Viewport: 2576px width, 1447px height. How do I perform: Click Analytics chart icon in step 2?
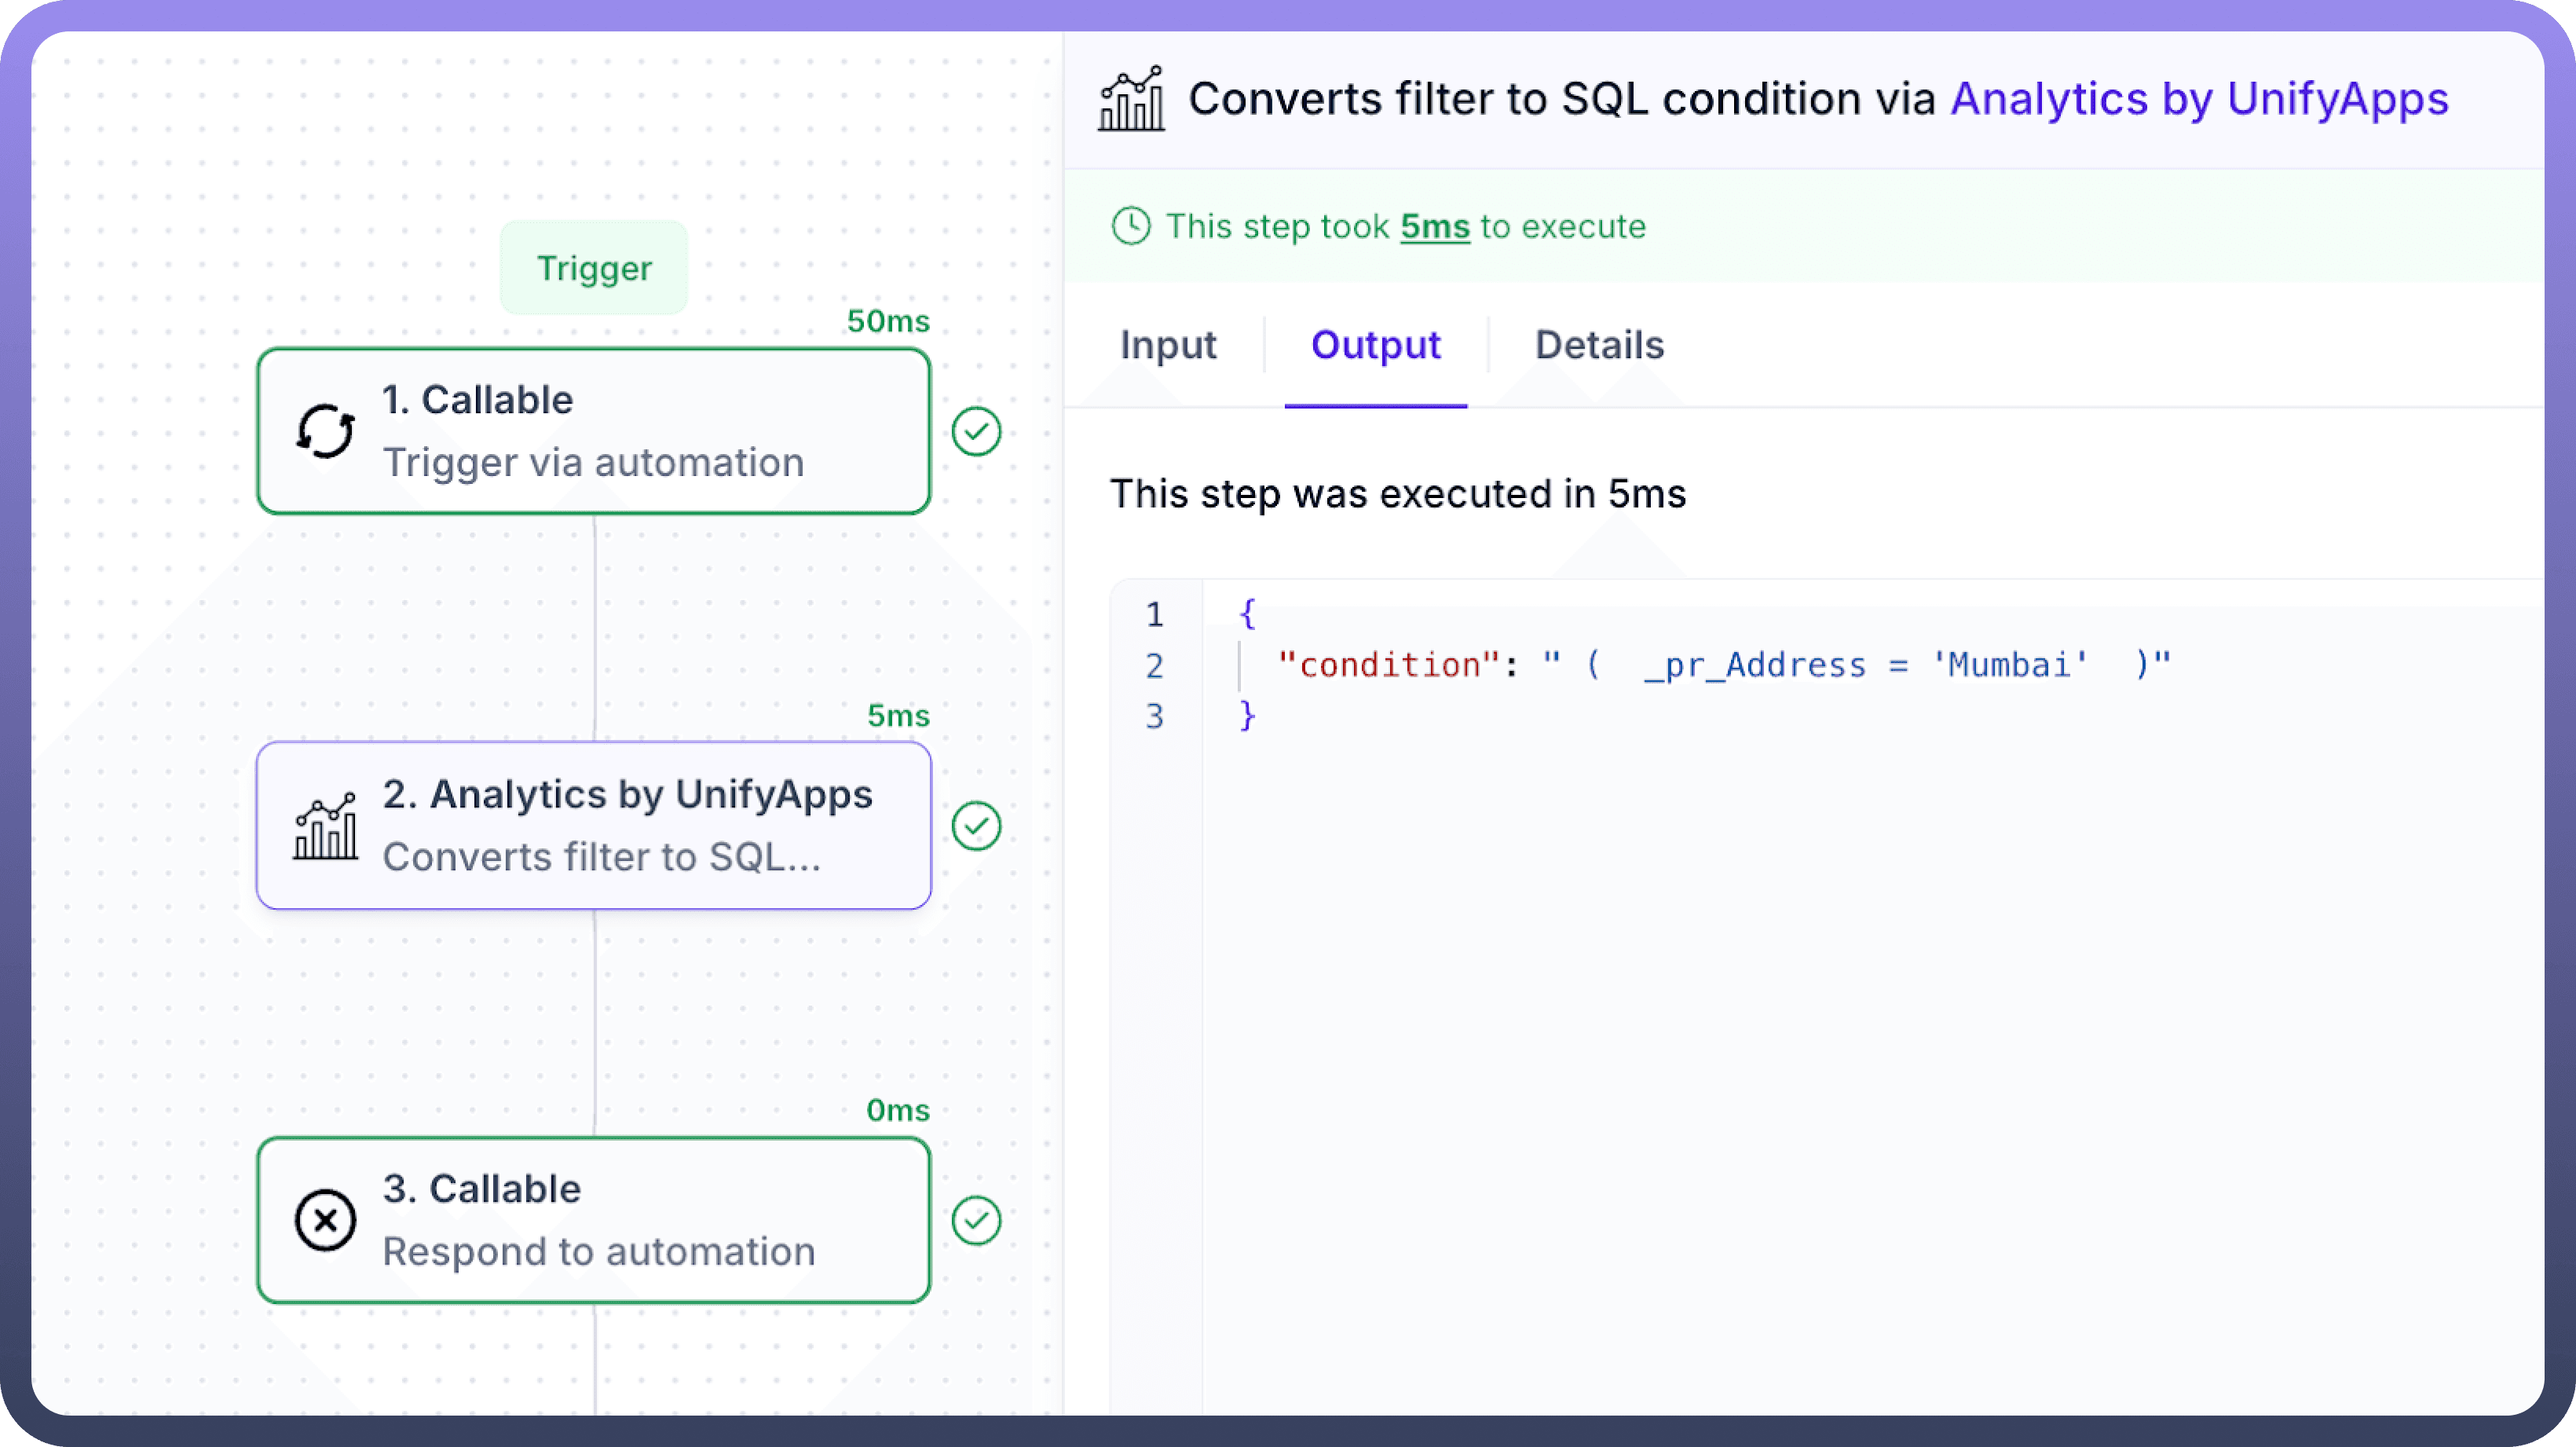[x=325, y=826]
